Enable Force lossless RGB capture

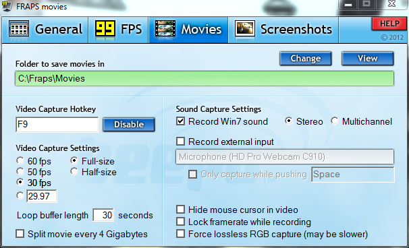click(180, 234)
